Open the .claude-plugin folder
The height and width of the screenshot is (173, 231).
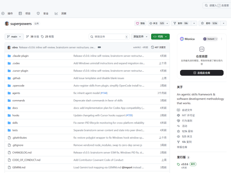coord(20,56)
